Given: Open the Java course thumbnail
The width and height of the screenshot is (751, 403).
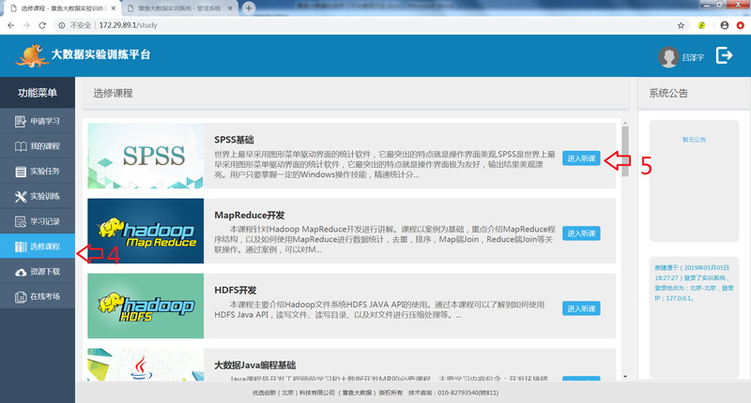Looking at the screenshot, I should click(x=146, y=365).
